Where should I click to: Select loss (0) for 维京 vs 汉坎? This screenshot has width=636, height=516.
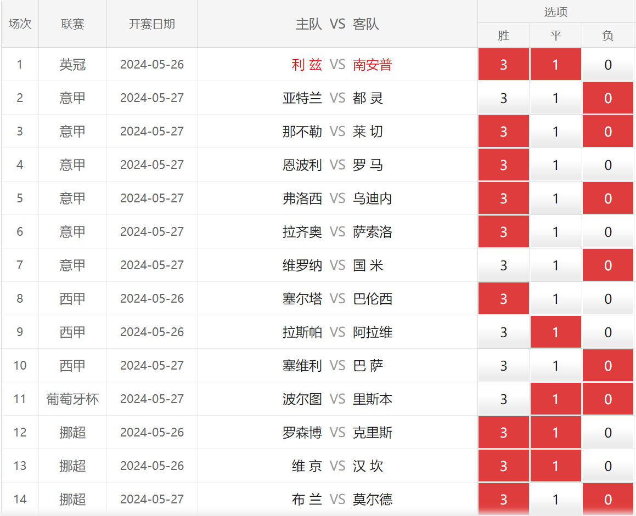[607, 466]
